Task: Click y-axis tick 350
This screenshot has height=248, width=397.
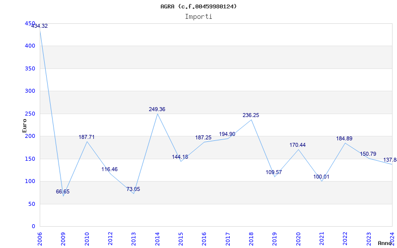Action: point(30,68)
